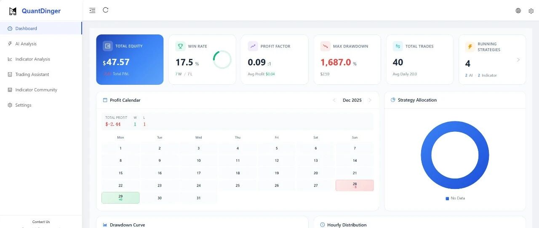Viewport: 539px width, 228px height.
Task: Open the Trading Assistant menu item
Action: pyautogui.click(x=41, y=74)
